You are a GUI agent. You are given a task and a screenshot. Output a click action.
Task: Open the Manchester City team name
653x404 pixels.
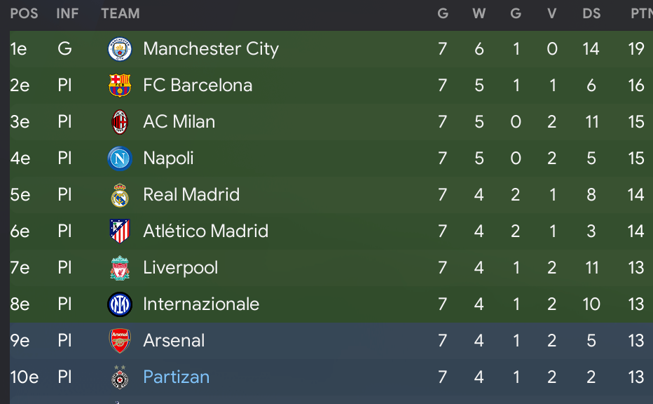(x=211, y=49)
